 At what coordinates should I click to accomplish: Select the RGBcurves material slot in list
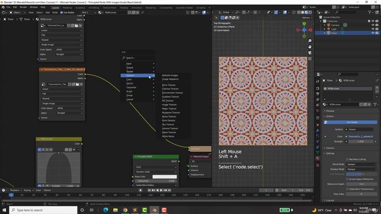[348, 89]
